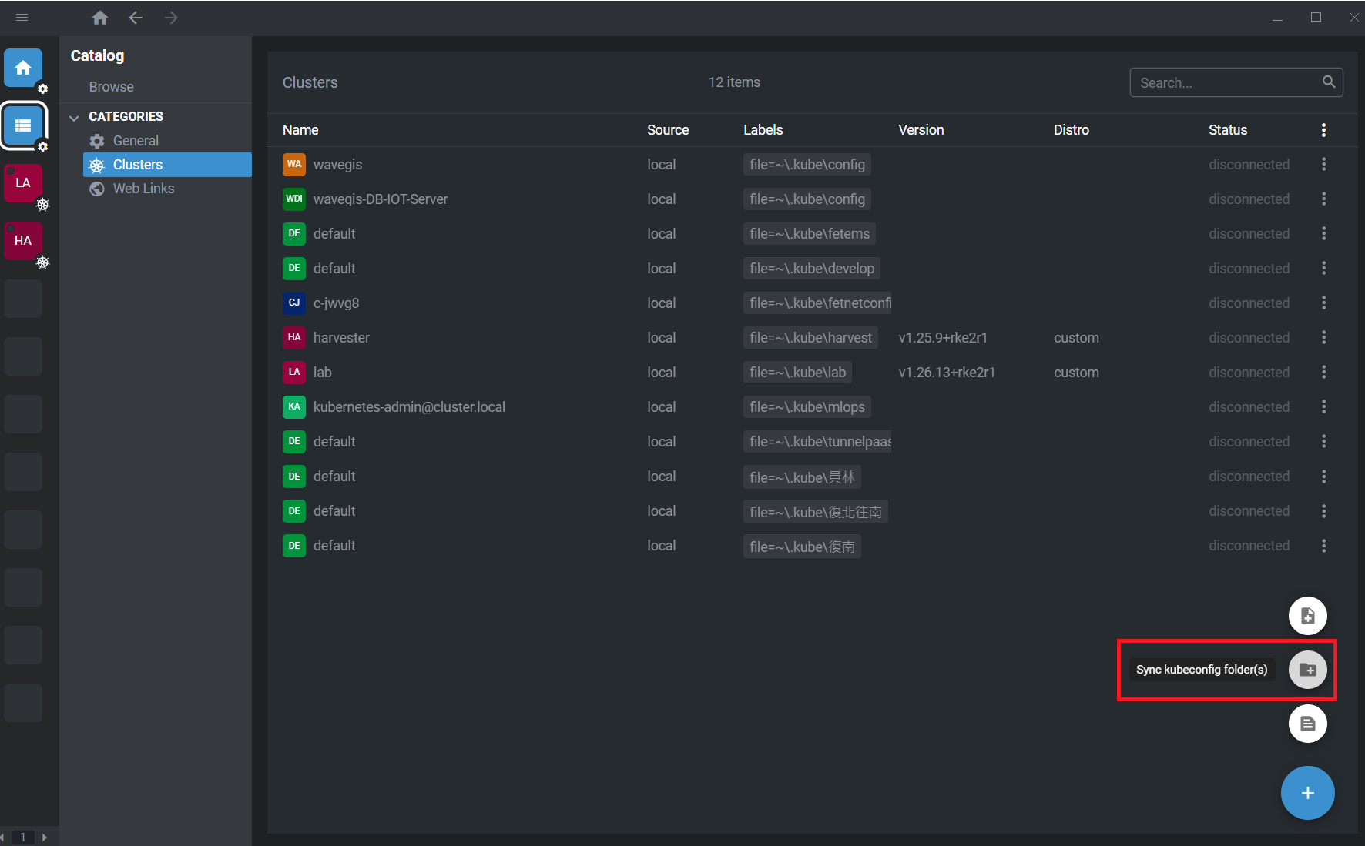This screenshot has width=1365, height=846.
Task: Collapse the CATEGORIES section
Action: click(x=75, y=117)
